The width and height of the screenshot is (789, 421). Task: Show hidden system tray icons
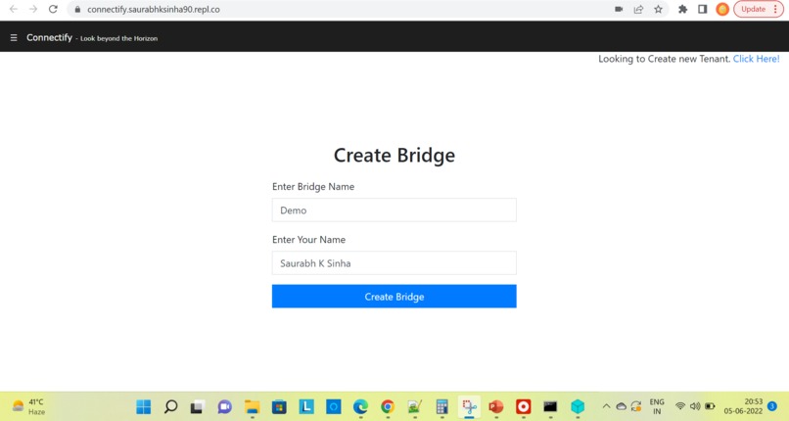tap(606, 406)
